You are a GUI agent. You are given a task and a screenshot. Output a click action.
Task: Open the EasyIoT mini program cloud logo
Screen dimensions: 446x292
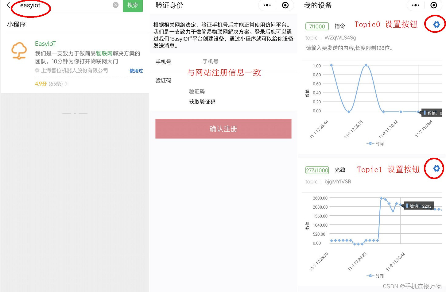pyautogui.click(x=19, y=51)
